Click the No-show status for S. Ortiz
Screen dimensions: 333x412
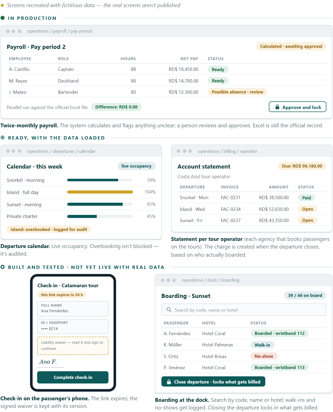coord(264,356)
